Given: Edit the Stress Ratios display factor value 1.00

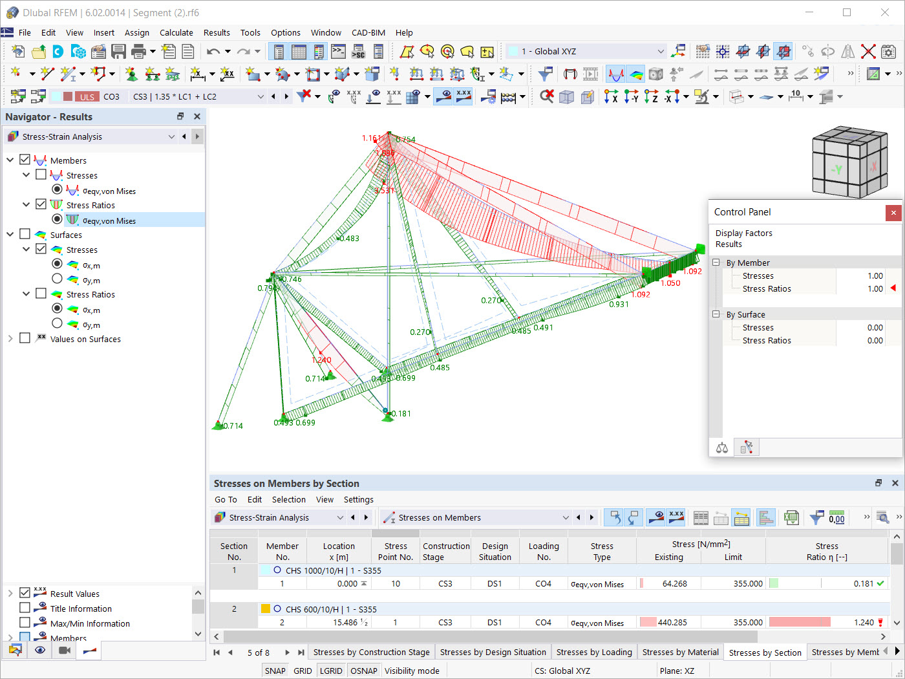Looking at the screenshot, I should (874, 288).
